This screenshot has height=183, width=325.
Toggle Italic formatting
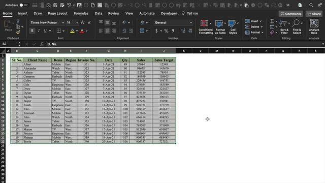pos(39,30)
